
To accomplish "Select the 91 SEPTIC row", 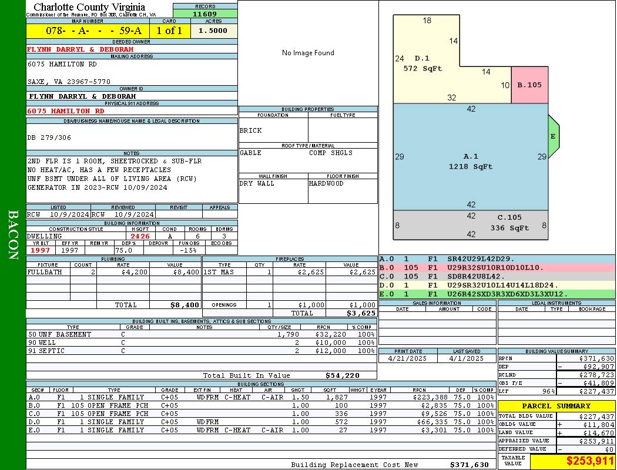I will tap(202, 351).
